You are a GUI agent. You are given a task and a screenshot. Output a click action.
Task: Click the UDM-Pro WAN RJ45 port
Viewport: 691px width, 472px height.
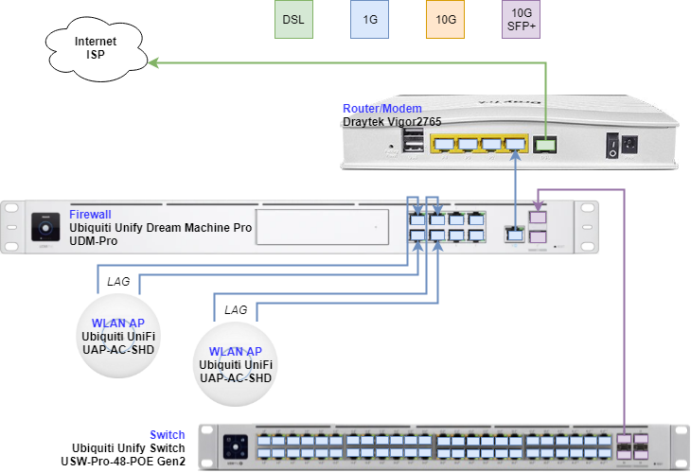click(x=515, y=235)
